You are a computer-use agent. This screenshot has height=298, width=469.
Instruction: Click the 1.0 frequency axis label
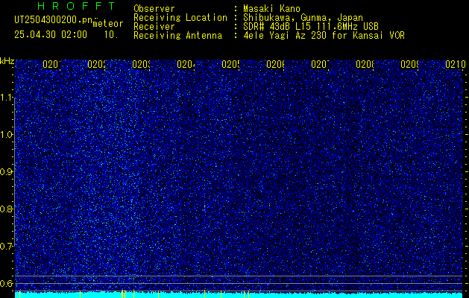7,135
